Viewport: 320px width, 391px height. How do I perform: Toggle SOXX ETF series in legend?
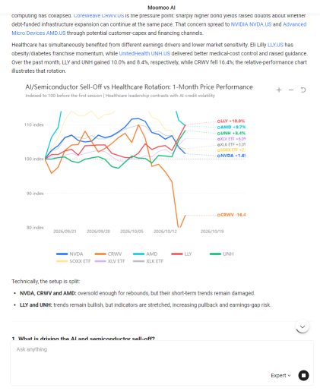click(73, 261)
